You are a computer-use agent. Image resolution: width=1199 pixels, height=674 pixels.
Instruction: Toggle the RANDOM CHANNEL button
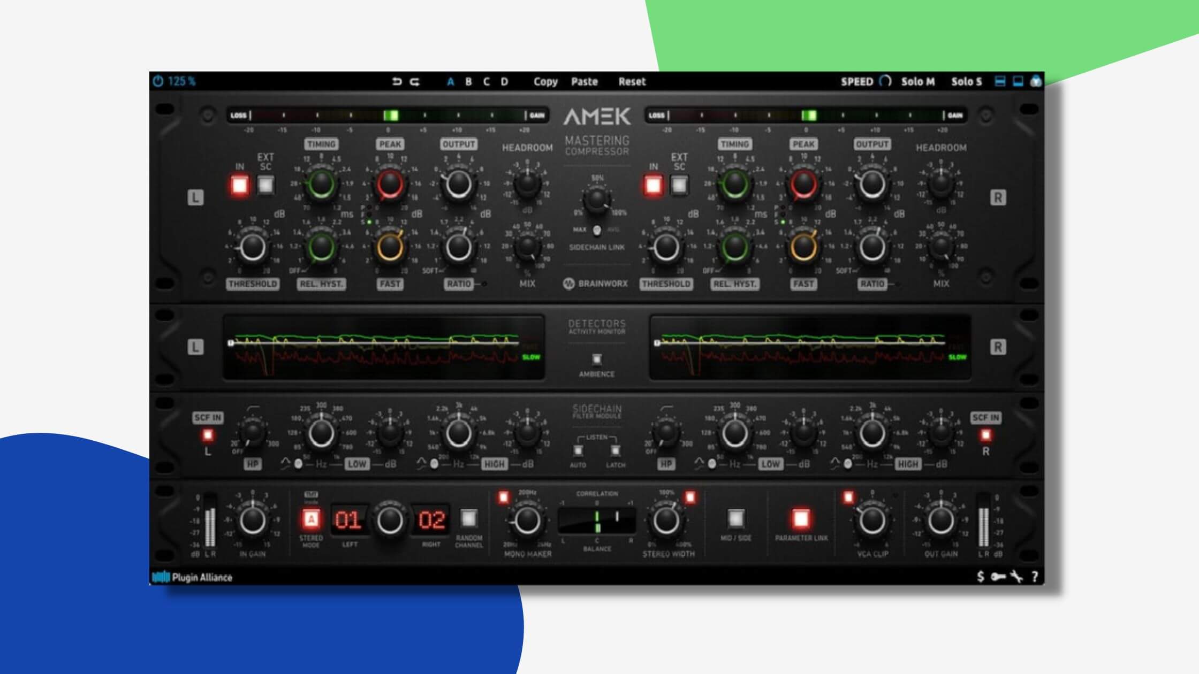pos(469,518)
